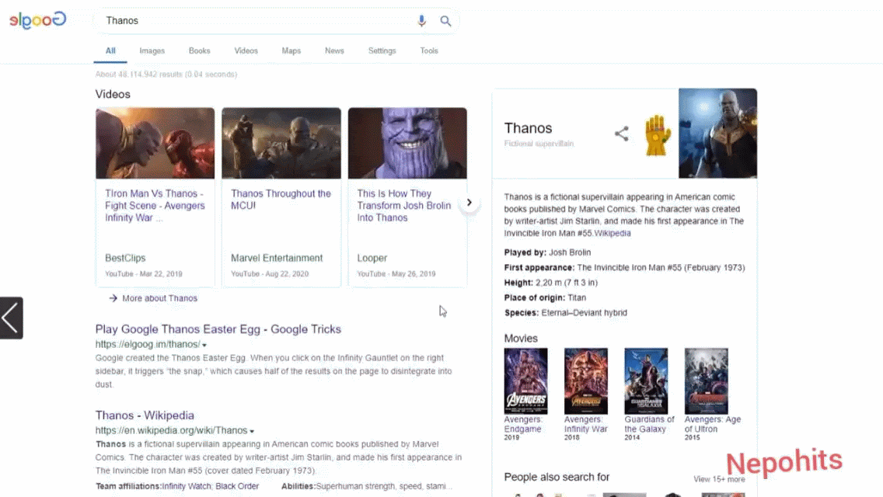
Task: Go to the News tab
Action: tap(334, 50)
